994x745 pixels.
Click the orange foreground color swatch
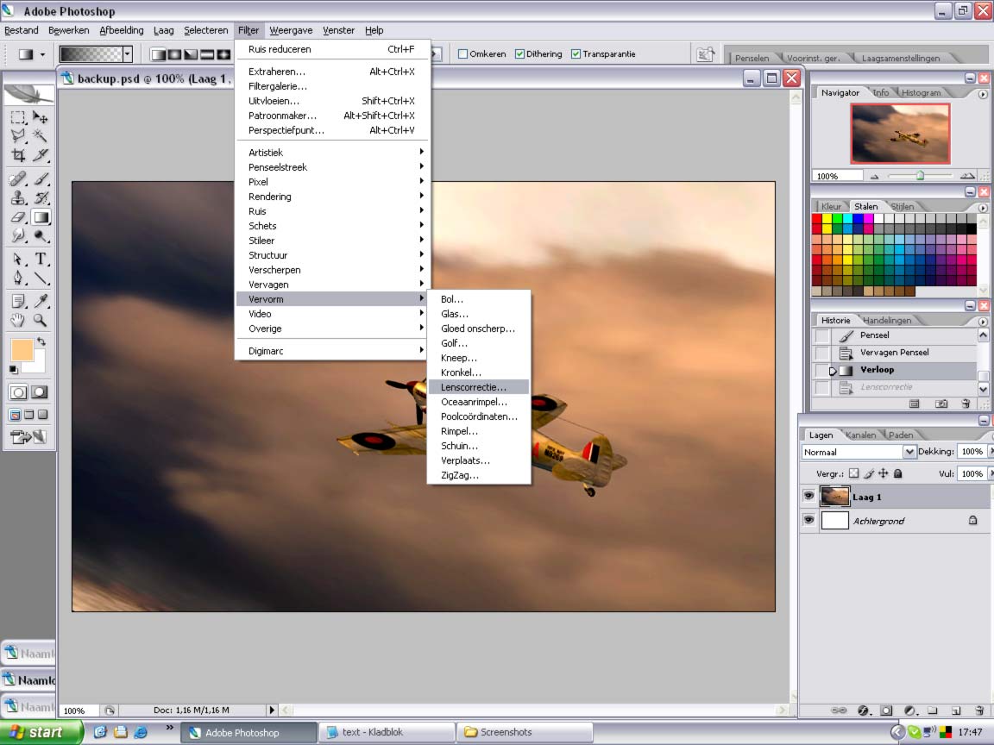(22, 350)
